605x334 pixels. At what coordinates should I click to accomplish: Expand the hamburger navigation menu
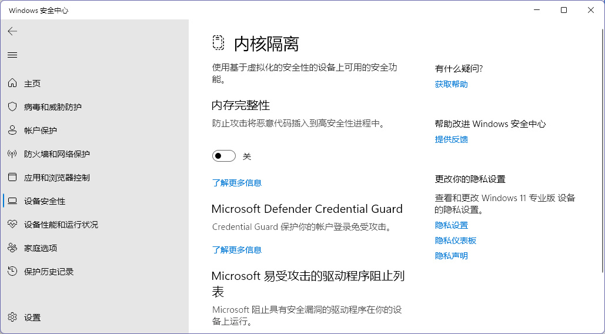click(x=12, y=55)
